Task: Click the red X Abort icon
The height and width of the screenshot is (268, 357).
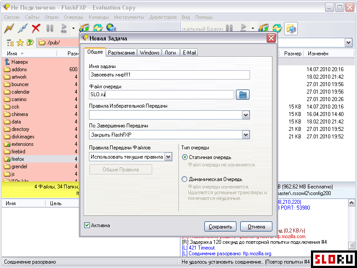Action: [x=36, y=28]
